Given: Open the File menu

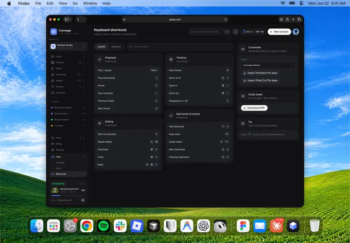Looking at the screenshot, I should pos(38,4).
